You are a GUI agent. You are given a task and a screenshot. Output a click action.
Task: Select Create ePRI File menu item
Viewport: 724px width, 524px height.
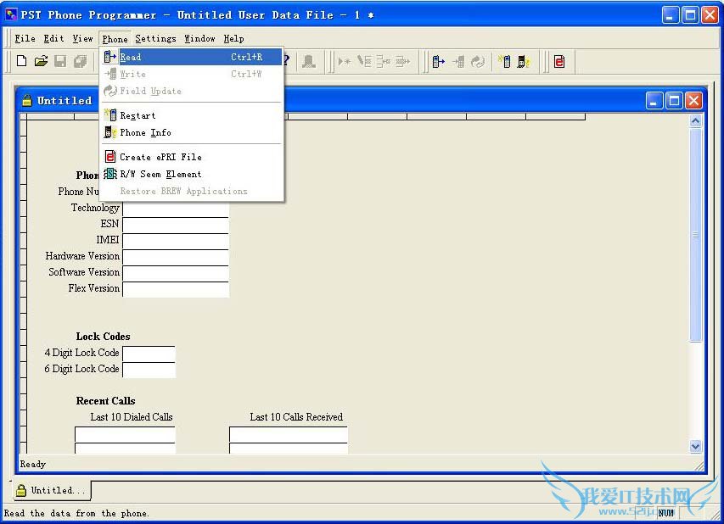[x=192, y=157]
